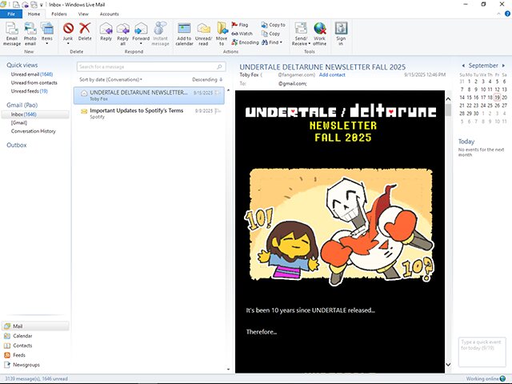This screenshot has width=512, height=384.
Task: Click the Add contact link
Action: click(332, 74)
